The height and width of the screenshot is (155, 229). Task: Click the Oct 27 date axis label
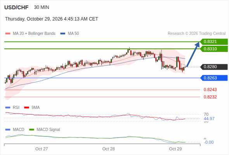(42, 149)
